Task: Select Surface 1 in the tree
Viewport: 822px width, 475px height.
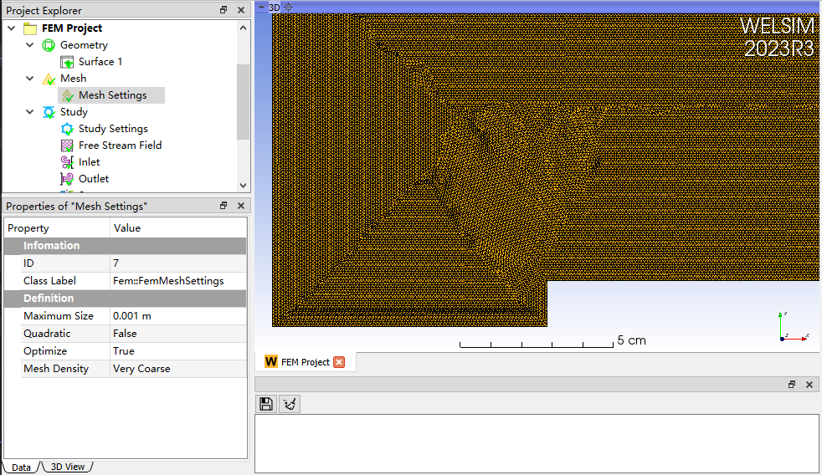Action: tap(100, 62)
